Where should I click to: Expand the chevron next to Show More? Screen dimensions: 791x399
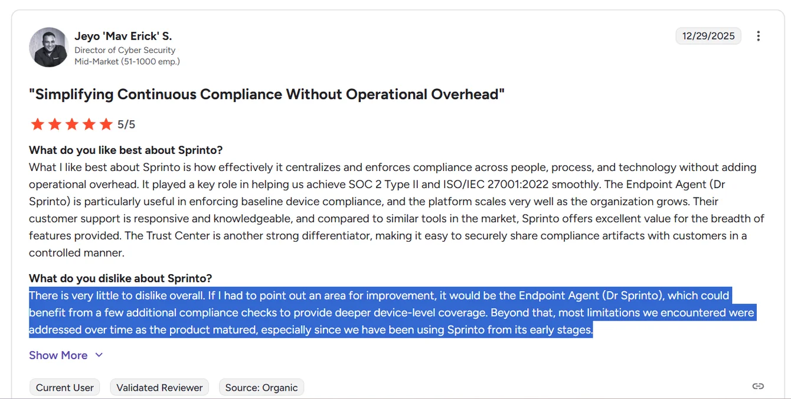point(99,355)
